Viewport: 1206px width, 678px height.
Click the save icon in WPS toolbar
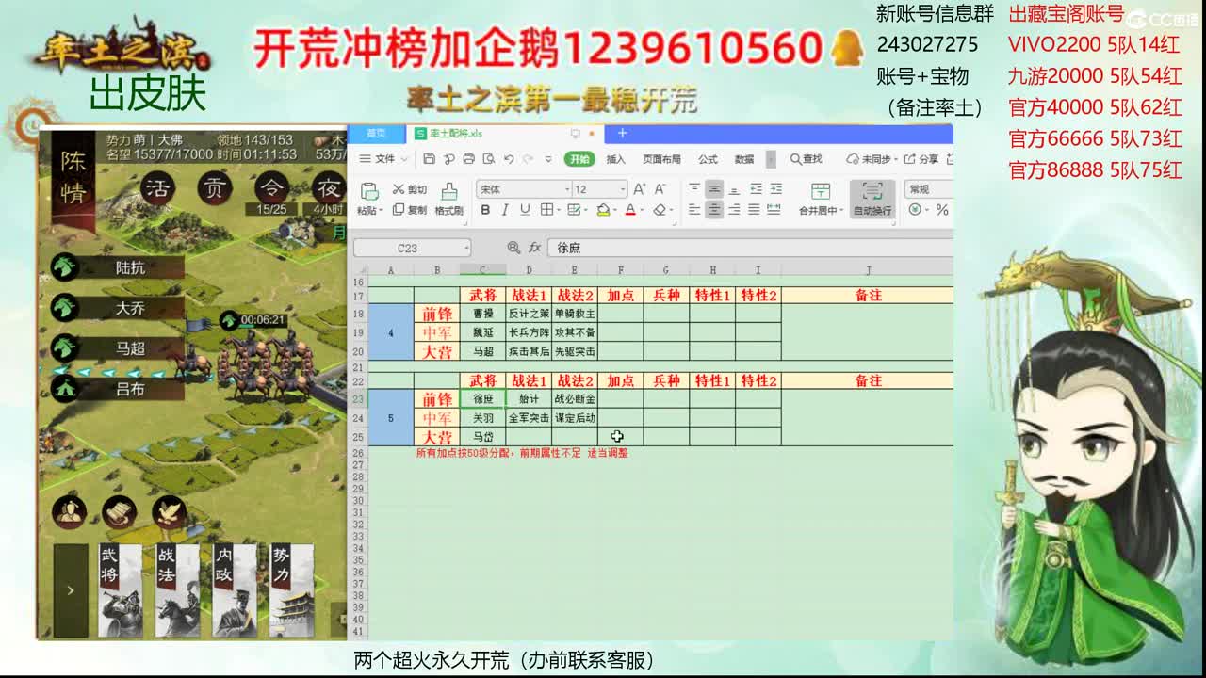coord(430,159)
